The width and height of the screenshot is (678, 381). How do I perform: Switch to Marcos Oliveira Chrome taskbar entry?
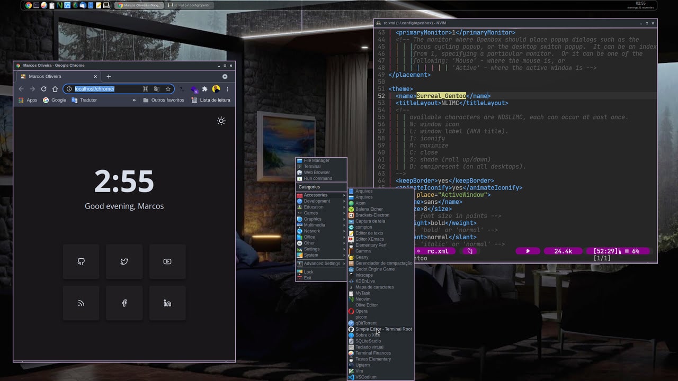139,5
